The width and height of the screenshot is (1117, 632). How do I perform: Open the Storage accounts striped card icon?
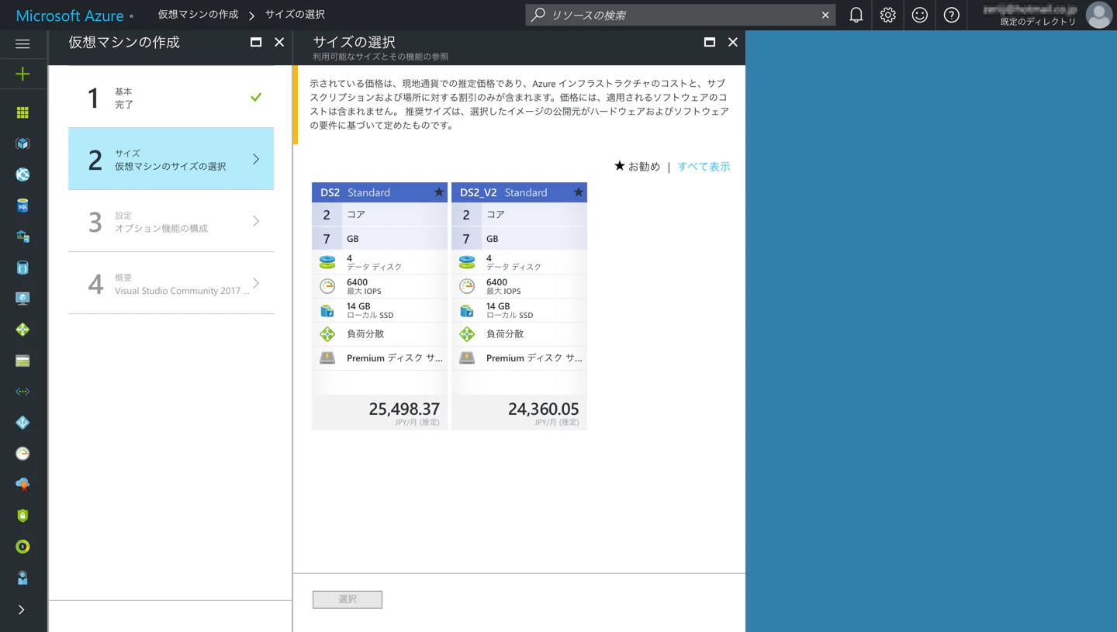22,361
